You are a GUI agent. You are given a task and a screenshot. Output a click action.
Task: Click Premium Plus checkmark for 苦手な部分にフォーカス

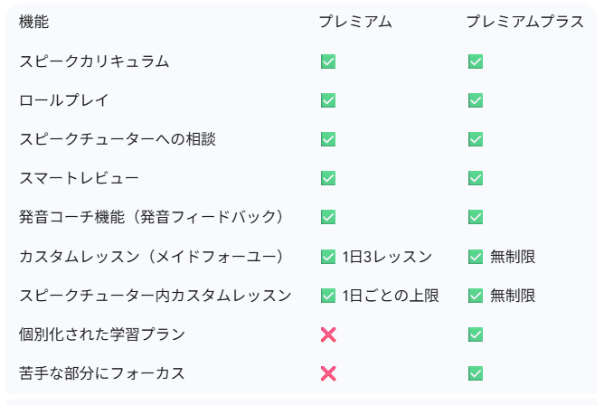476,373
